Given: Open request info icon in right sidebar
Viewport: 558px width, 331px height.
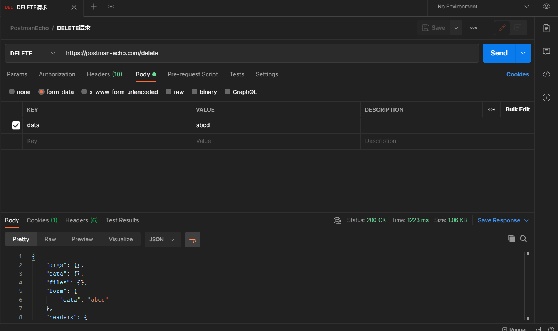Looking at the screenshot, I should 546,97.
